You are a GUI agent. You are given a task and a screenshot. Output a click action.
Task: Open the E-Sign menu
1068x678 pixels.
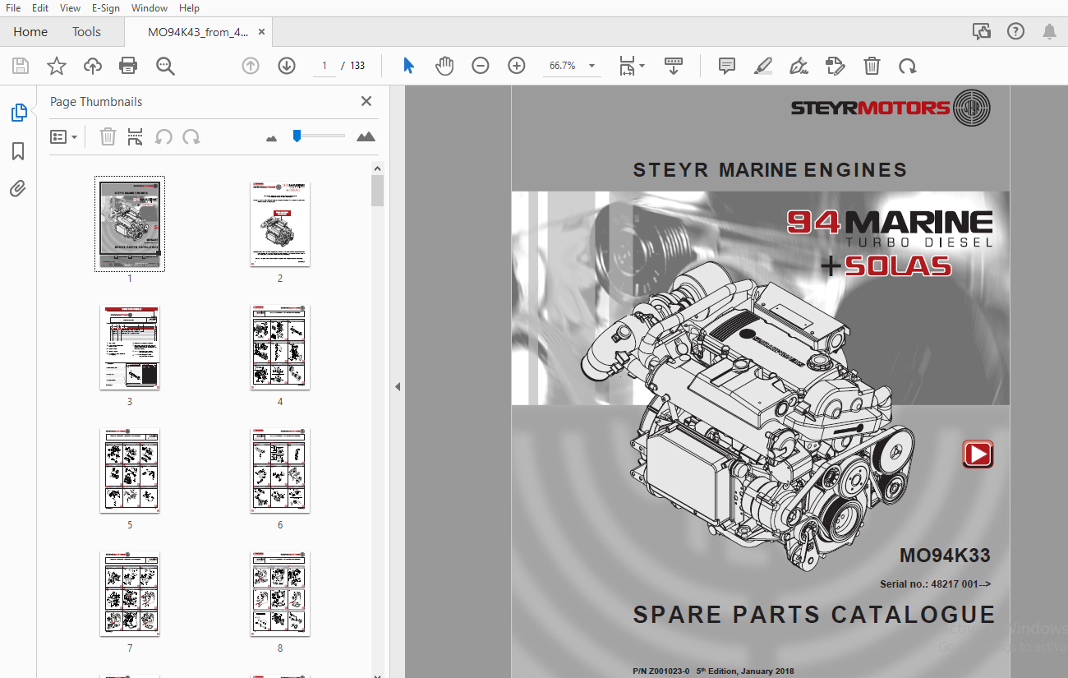pos(105,8)
